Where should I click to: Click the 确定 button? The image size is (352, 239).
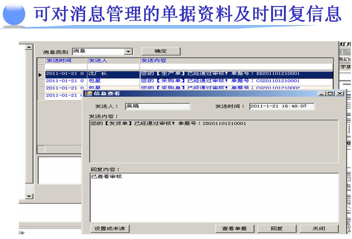tap(161, 51)
